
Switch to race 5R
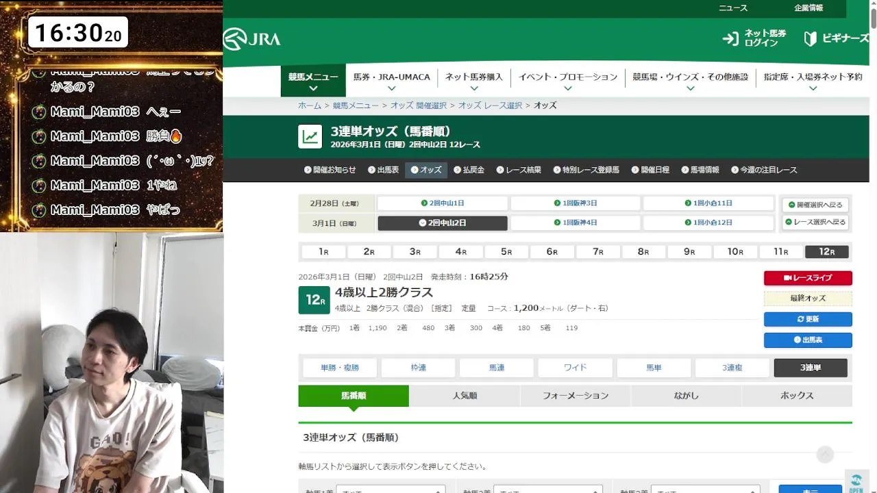(506, 252)
